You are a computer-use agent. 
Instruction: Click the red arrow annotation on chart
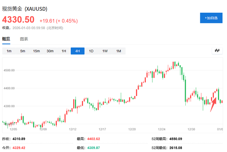[213, 103]
